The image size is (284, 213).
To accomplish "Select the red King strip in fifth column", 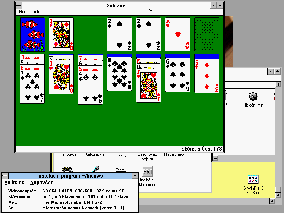I will point(148,61).
